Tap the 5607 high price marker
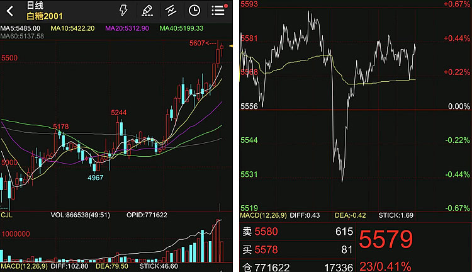The image size is (472, 272). tap(203, 43)
